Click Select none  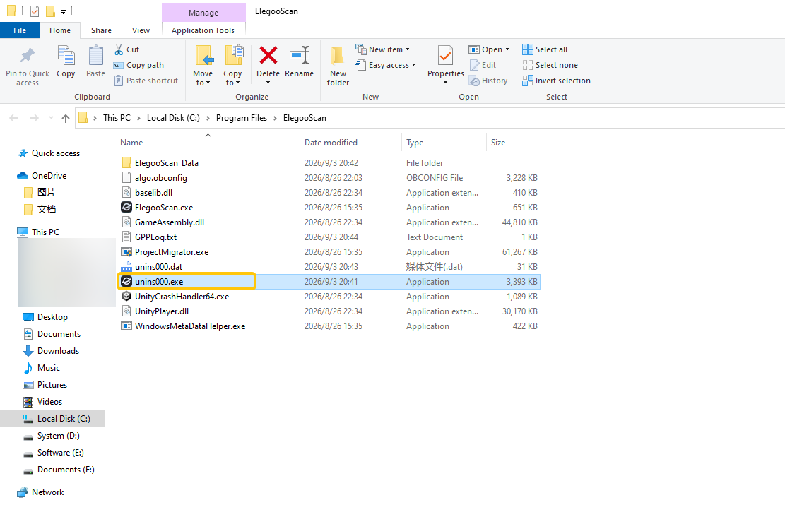(550, 65)
